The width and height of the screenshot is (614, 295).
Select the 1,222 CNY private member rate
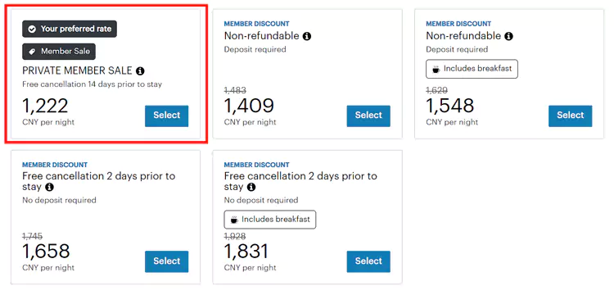[166, 116]
